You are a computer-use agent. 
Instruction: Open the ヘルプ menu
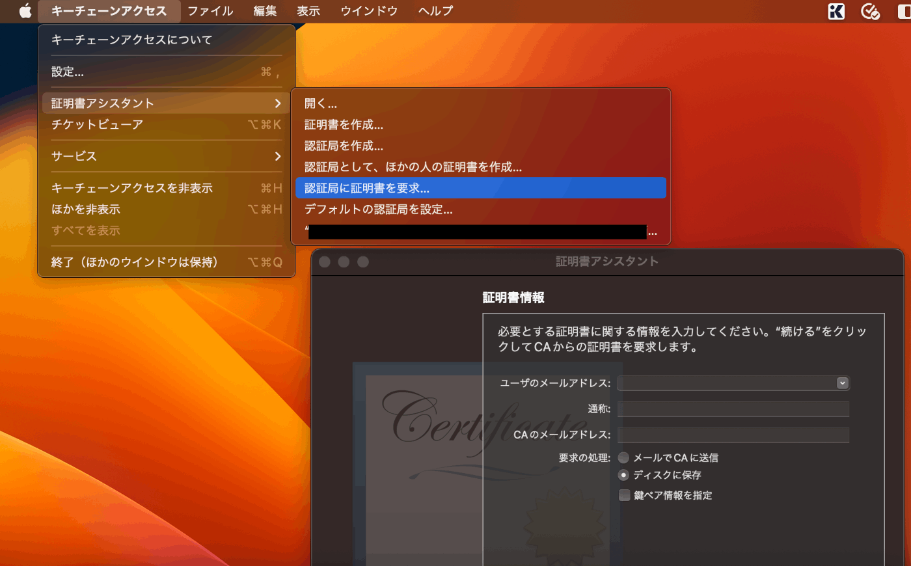point(435,11)
